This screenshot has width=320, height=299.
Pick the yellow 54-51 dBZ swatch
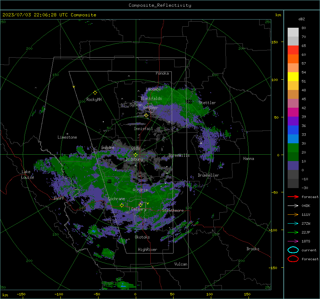293,77
